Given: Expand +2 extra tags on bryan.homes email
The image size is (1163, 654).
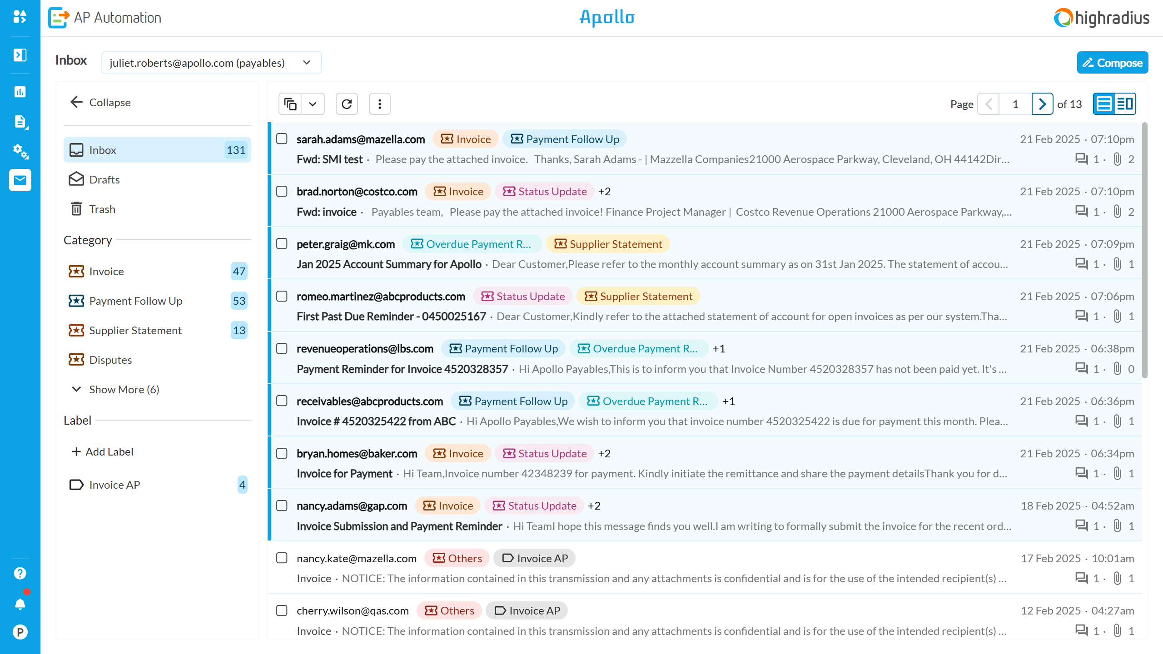Looking at the screenshot, I should 604,453.
